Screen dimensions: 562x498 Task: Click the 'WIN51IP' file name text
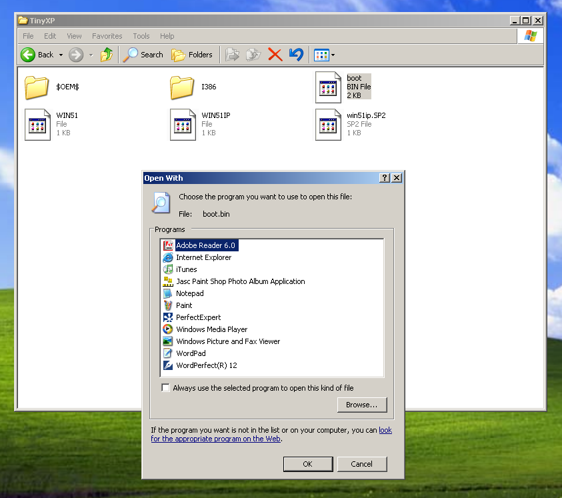coord(216,115)
